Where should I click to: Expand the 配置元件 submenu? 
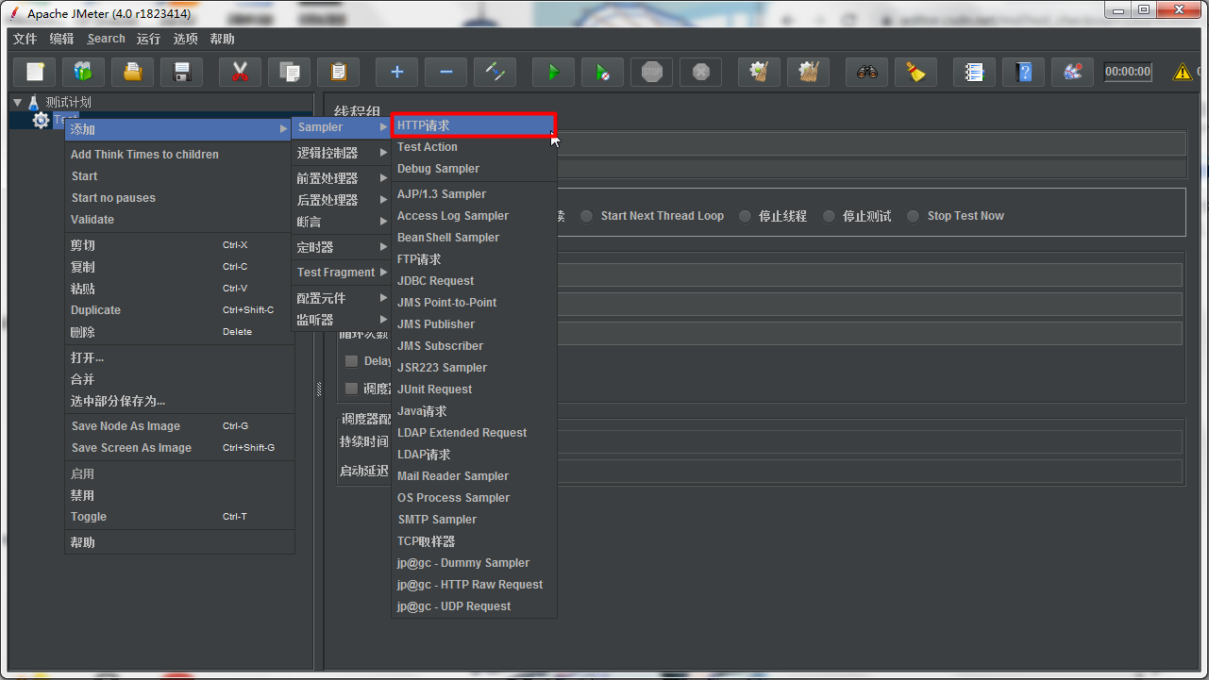[342, 298]
